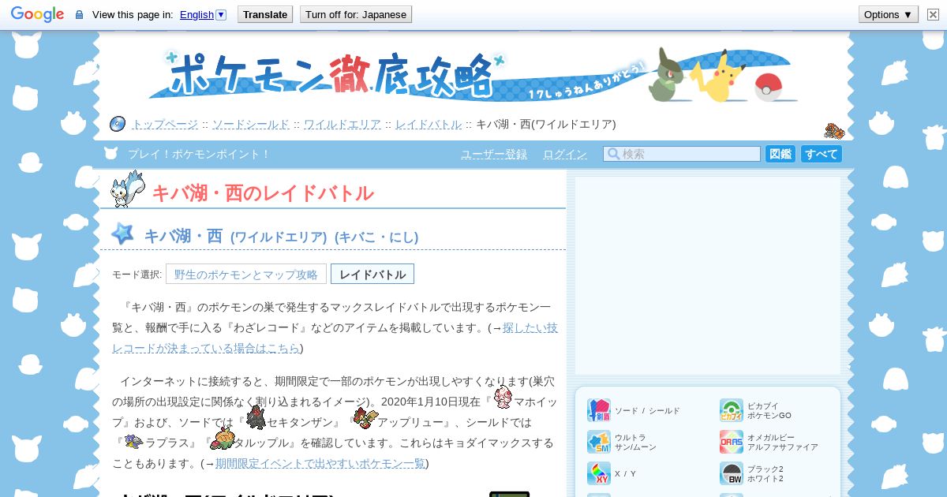Click the マホイップ Pokémon sprite

tap(503, 397)
